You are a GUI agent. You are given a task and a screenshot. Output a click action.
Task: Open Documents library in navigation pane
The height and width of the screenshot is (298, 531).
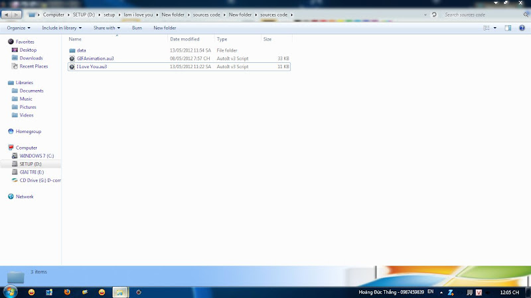[x=31, y=91]
